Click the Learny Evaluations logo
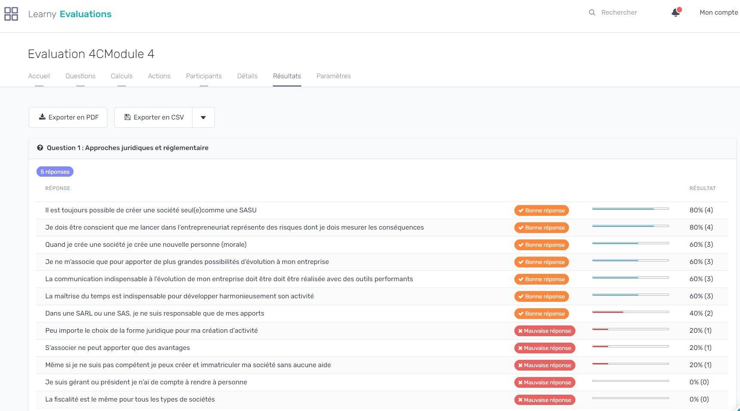This screenshot has height=411, width=740. click(70, 14)
